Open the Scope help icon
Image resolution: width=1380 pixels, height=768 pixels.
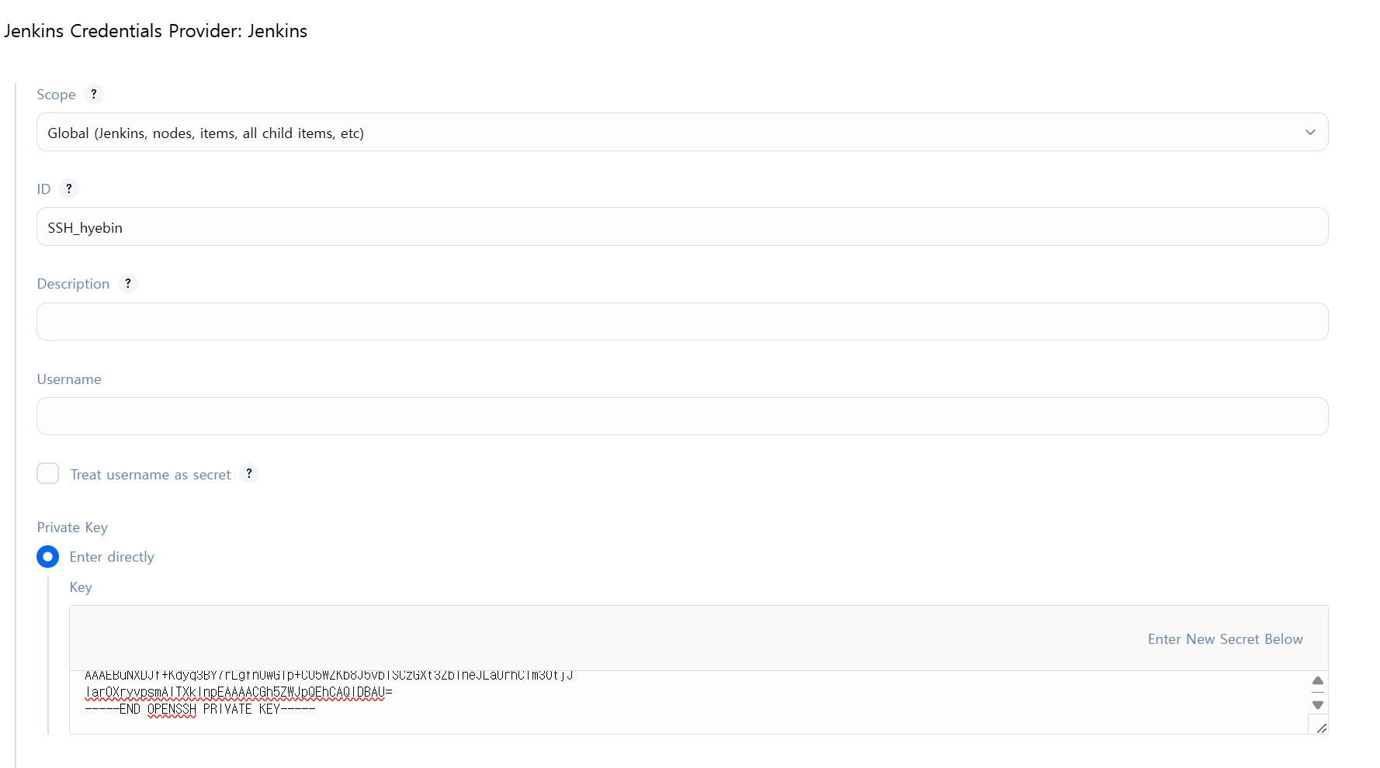point(94,94)
